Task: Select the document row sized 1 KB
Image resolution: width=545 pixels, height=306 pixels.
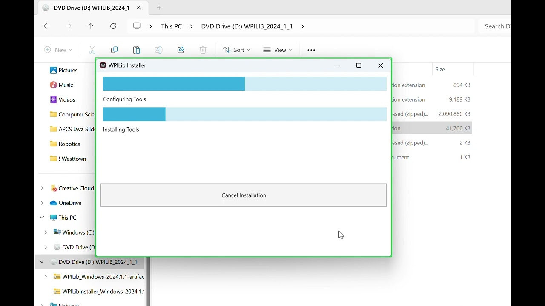Action: [432, 157]
